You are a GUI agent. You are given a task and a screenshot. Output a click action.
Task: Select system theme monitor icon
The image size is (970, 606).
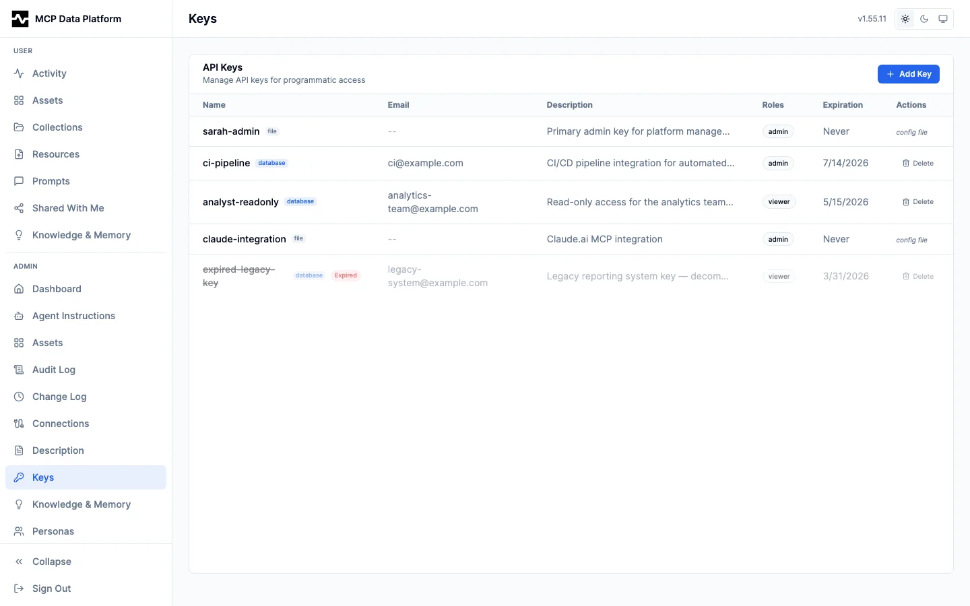[943, 19]
